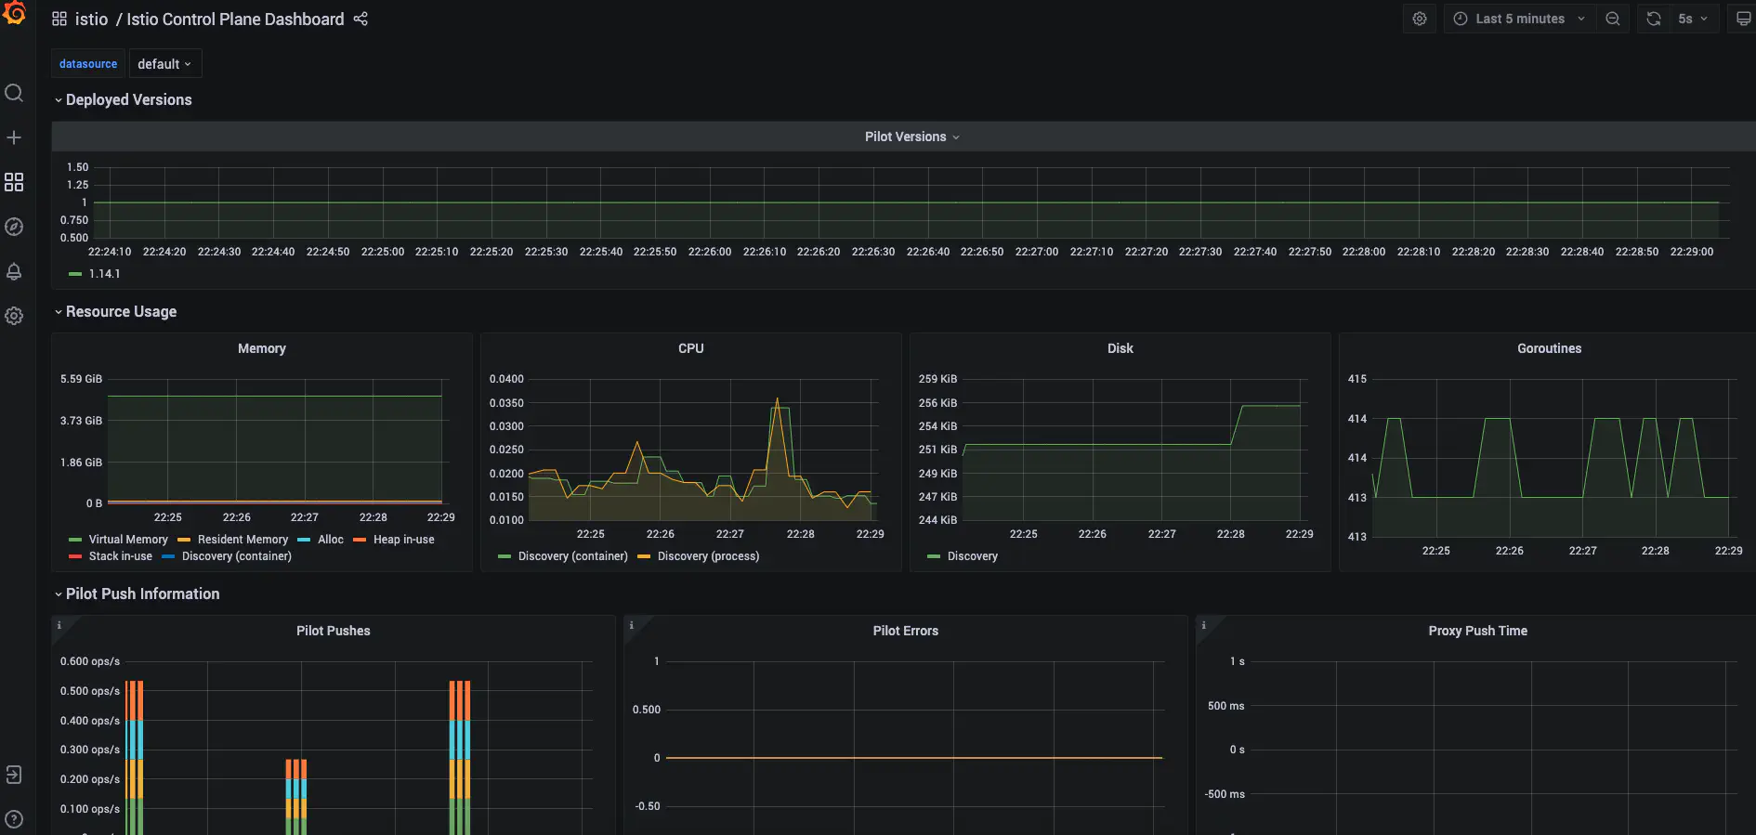1756x835 pixels.
Task: Toggle Discovery series in Disk legend
Action: pos(973,556)
